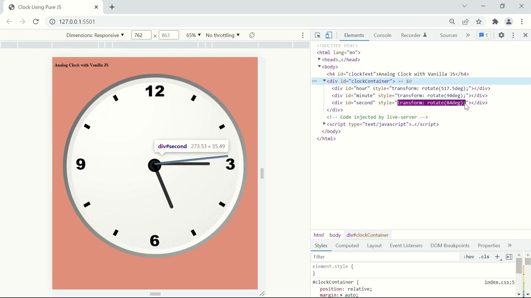The image size is (531, 298).
Task: Click html in the breadcrumb
Action: (x=319, y=235)
